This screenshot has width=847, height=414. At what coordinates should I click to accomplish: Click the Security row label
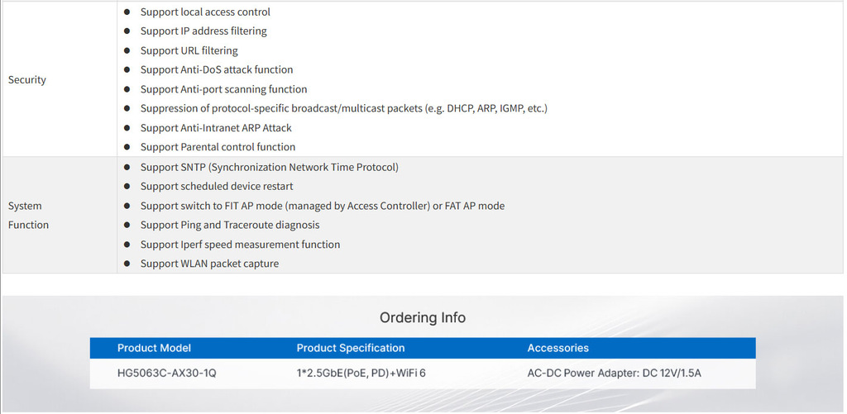[27, 80]
